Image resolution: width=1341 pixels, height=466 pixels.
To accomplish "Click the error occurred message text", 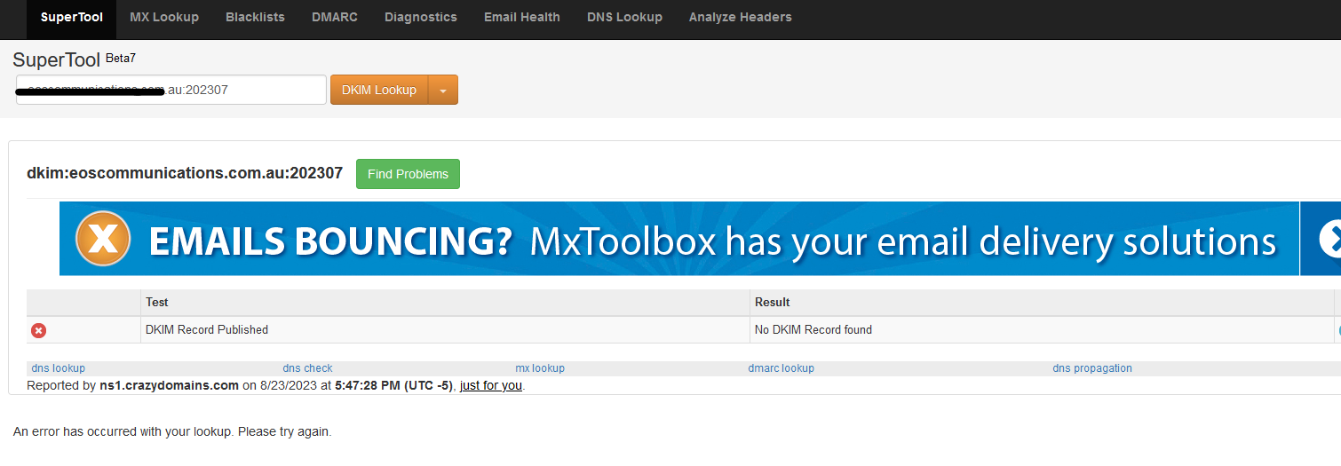I will (172, 432).
